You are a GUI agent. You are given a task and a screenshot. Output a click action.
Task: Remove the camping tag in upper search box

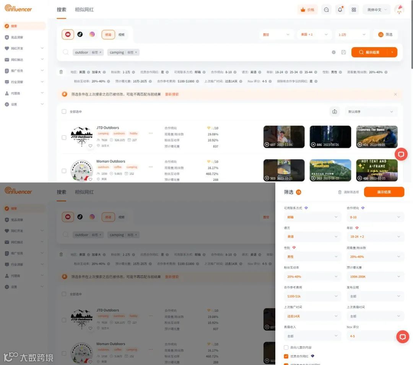tap(136, 52)
